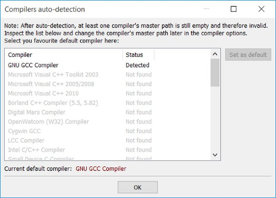Image resolution: width=276 pixels, height=198 pixels.
Task: Confirm with the OK button
Action: tap(138, 187)
